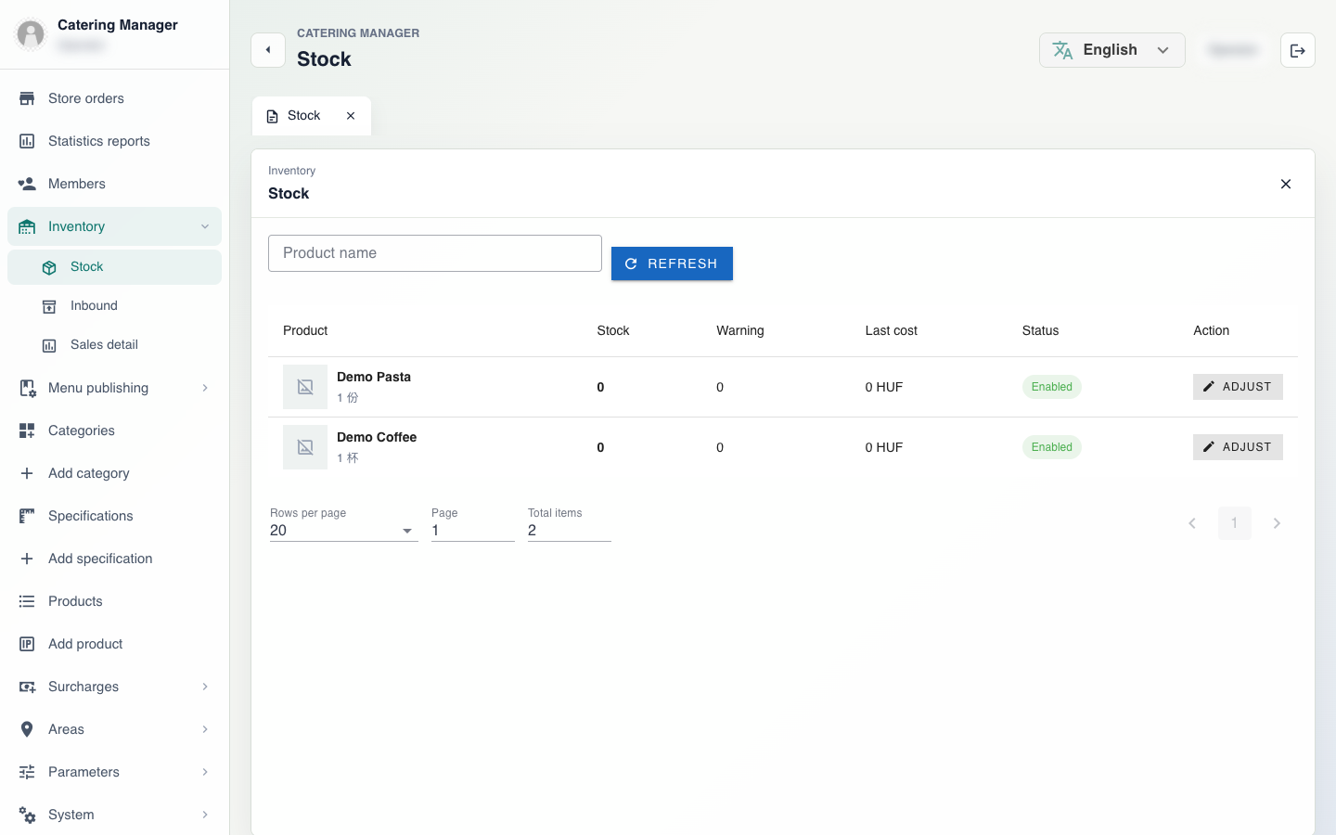The height and width of the screenshot is (835, 1336).
Task: Click Demo Pasta product image placeholder
Action: [x=305, y=387]
